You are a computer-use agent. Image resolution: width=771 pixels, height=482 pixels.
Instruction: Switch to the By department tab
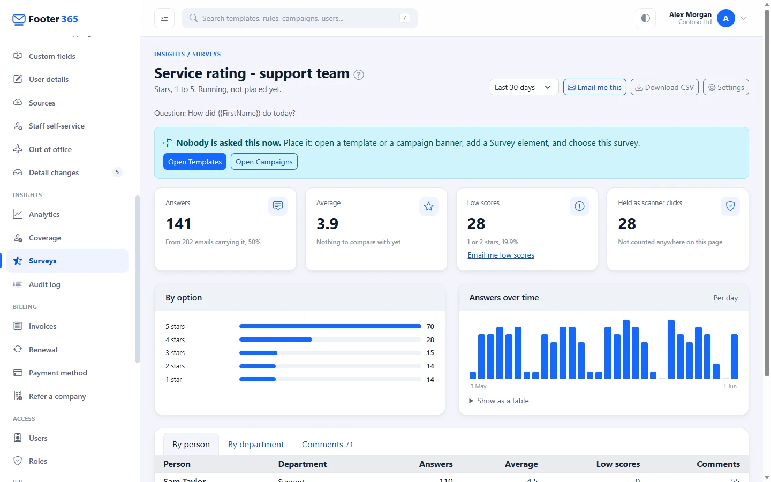coord(256,445)
